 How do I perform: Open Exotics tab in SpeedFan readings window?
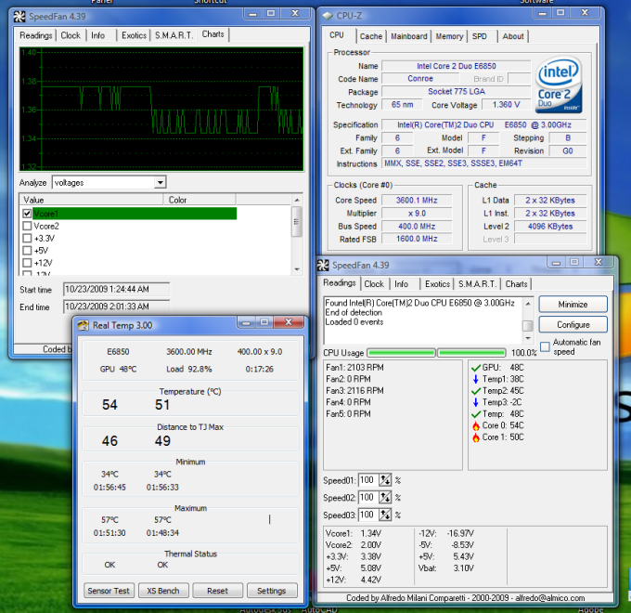437,284
